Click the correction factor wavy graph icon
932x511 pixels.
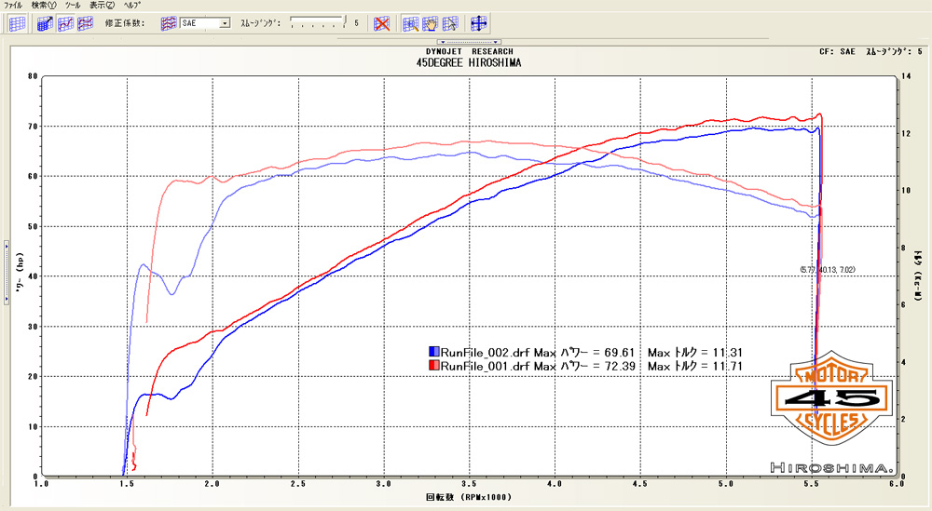(x=169, y=23)
